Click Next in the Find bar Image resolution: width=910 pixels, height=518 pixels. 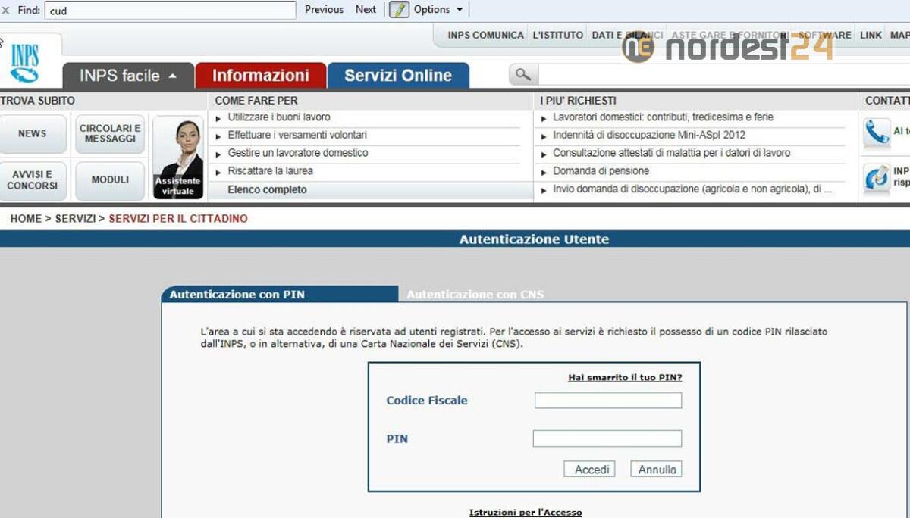tap(366, 9)
